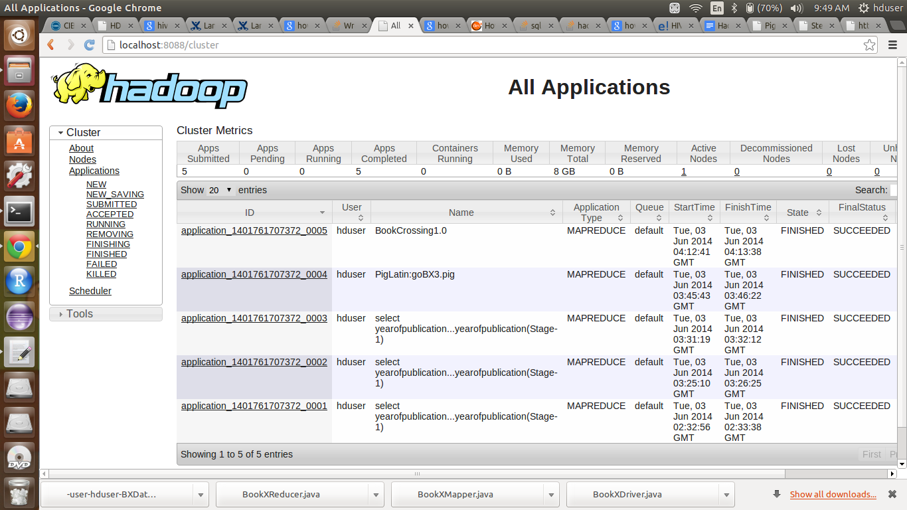The height and width of the screenshot is (510, 907).
Task: Bookmark this page with the star icon
Action: click(x=869, y=45)
